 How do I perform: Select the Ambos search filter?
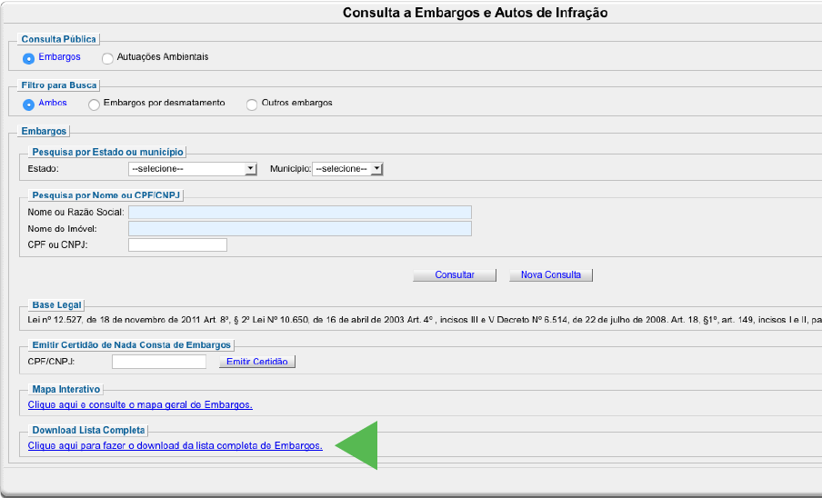pyautogui.click(x=29, y=104)
